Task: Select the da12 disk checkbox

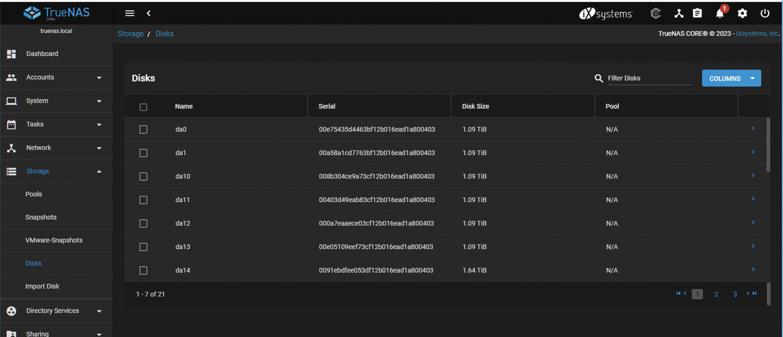Action: click(x=143, y=224)
